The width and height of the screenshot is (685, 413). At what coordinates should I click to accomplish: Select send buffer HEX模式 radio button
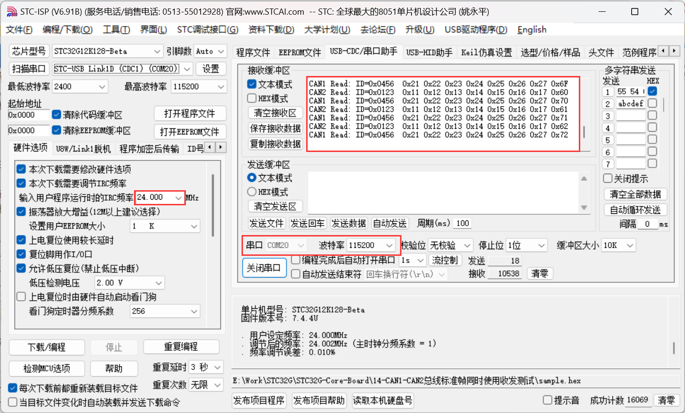pyautogui.click(x=252, y=192)
